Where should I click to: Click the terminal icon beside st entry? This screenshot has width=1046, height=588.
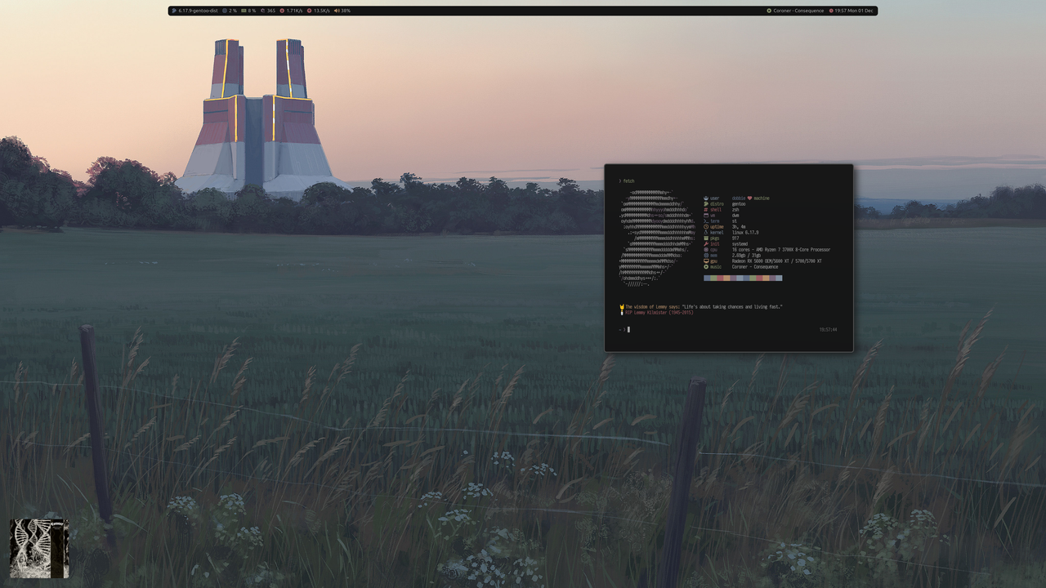click(706, 221)
